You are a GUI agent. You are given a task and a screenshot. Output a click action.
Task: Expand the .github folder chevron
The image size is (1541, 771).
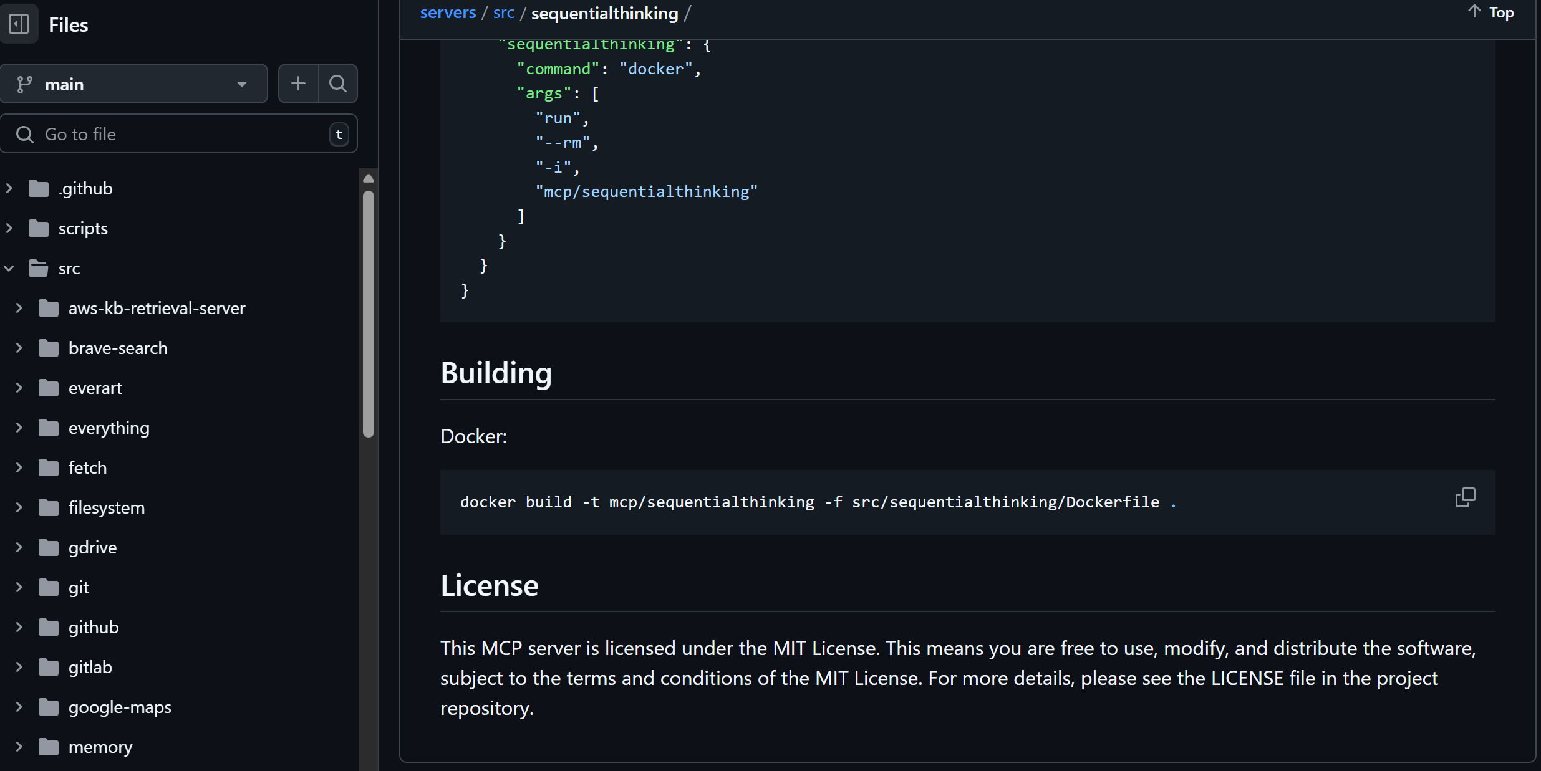9,188
